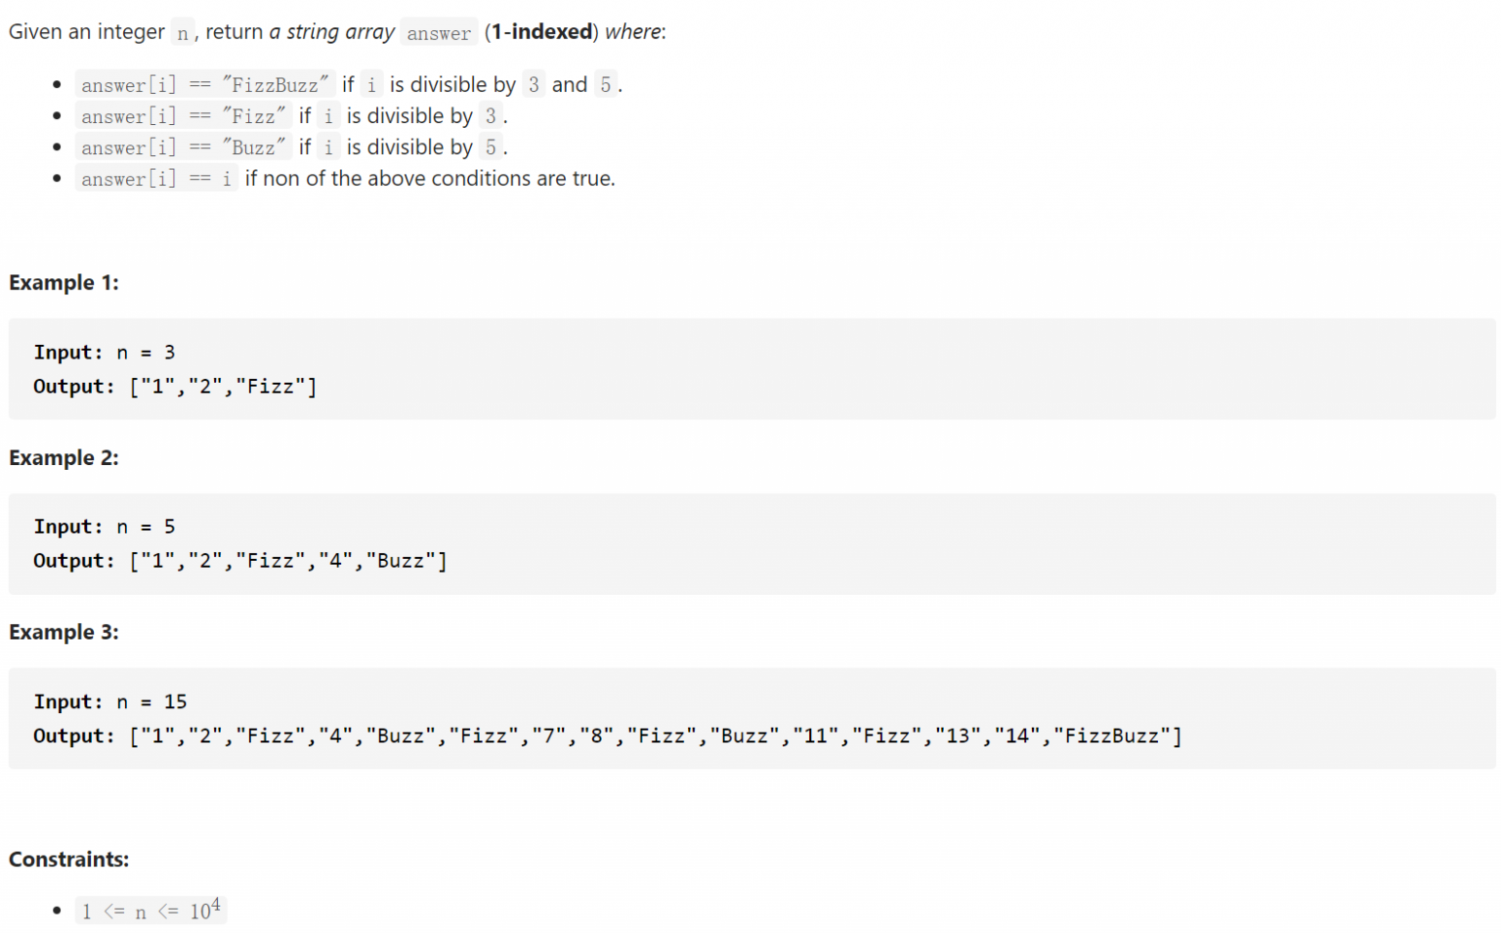Click the bold "1-indexed" text
1501x933 pixels.
[x=542, y=32]
